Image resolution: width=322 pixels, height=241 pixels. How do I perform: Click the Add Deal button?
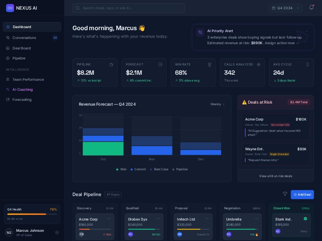click(302, 194)
